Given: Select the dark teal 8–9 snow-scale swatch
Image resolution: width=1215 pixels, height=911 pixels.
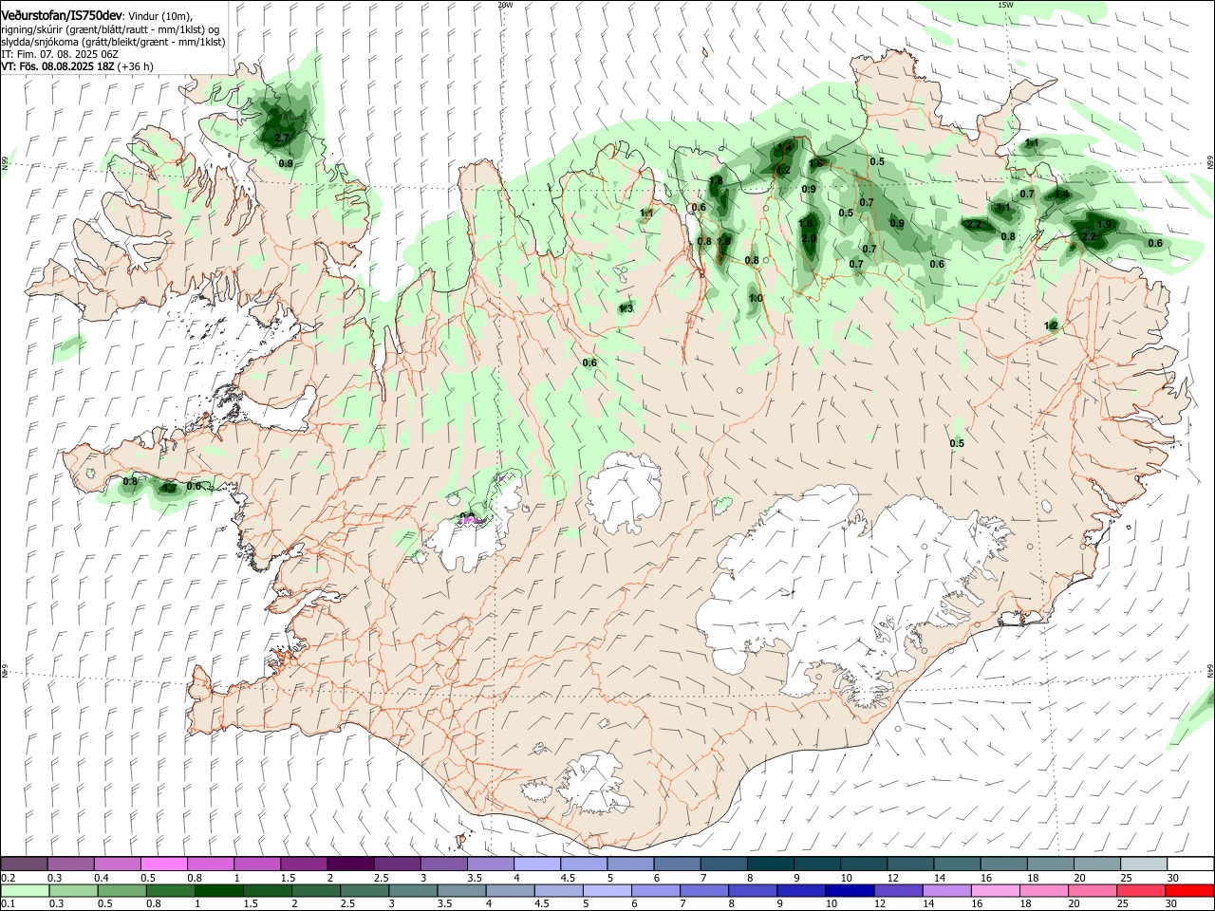Looking at the screenshot, I should (770, 865).
